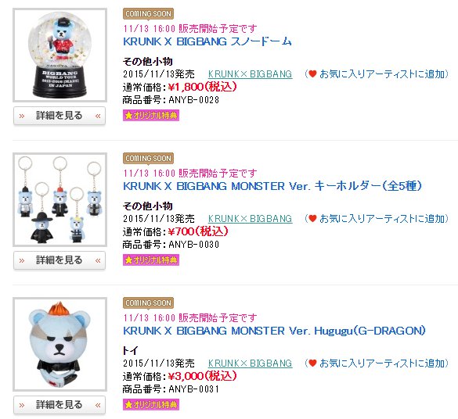Click the heart icon beside the keyholder
This screenshot has height=419, width=458.
click(x=312, y=218)
